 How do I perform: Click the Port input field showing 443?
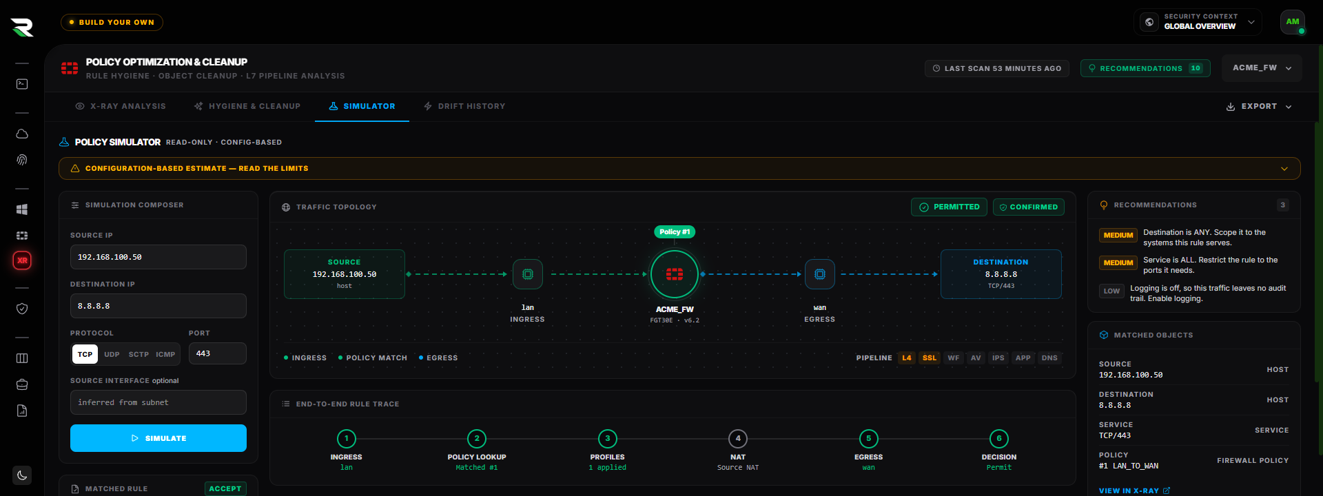[x=218, y=353]
